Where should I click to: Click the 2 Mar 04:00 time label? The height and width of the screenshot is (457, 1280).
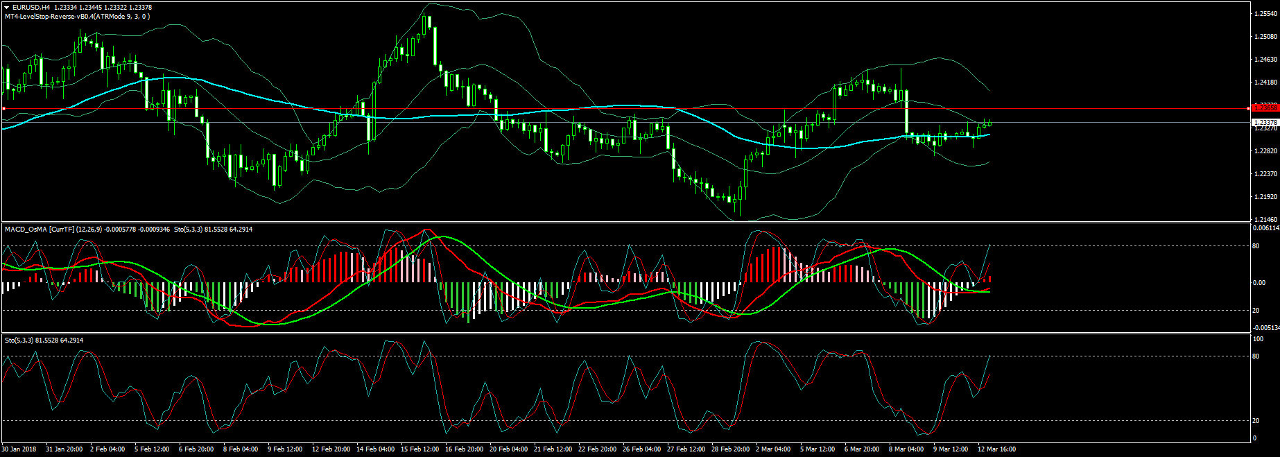(772, 449)
